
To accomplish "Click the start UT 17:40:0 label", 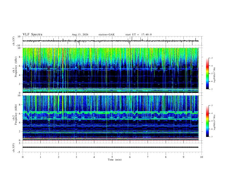I will tap(138, 35).
